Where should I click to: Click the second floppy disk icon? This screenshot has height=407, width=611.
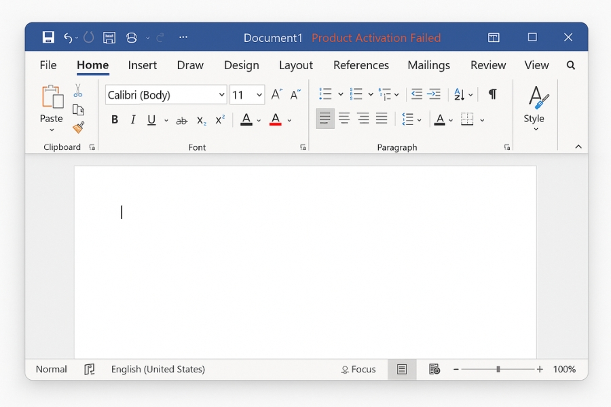(109, 38)
